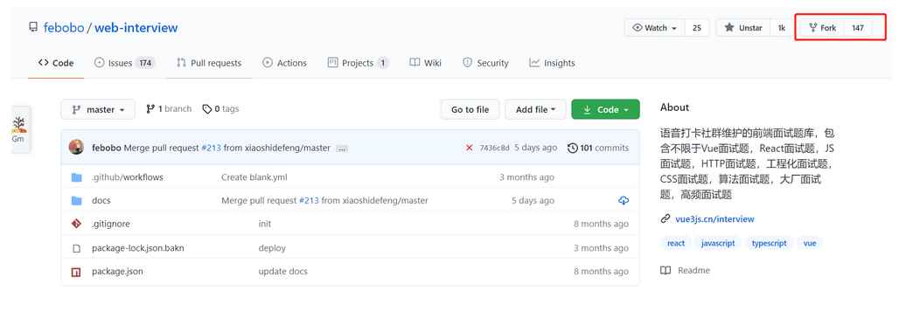Open the Readme link in About
Screen dimensions: 906x318
pos(686,270)
